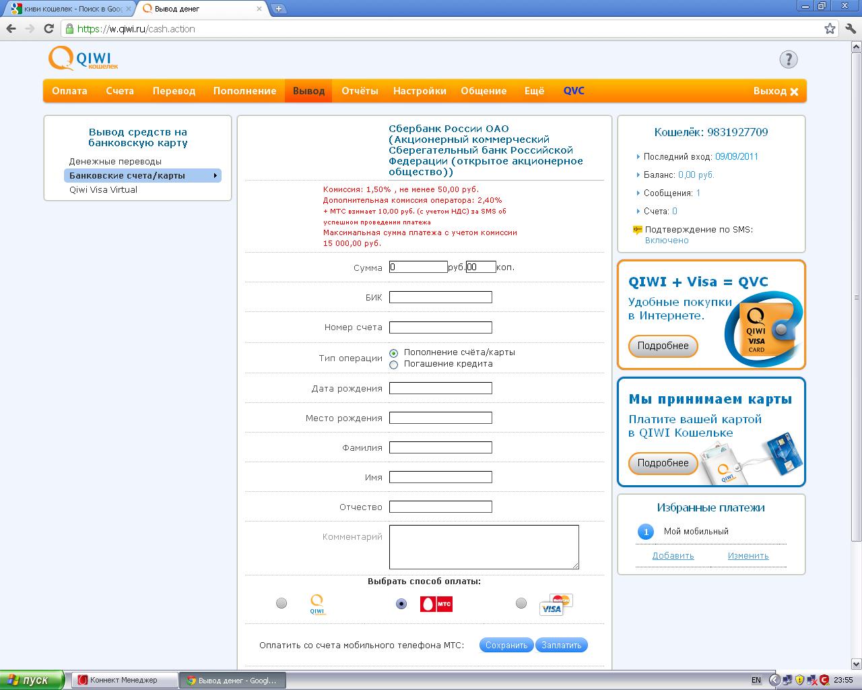Click the EN language indicator
The image size is (862, 690).
click(756, 680)
